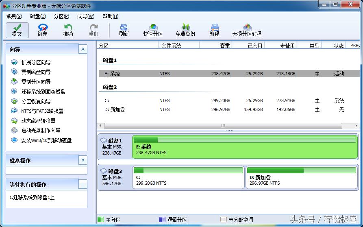Screen dimensions: 363x227
Task: Select the E: 系统 partition row
Action: point(229,74)
